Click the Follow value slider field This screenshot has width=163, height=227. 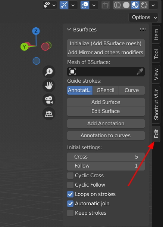(x=106, y=166)
